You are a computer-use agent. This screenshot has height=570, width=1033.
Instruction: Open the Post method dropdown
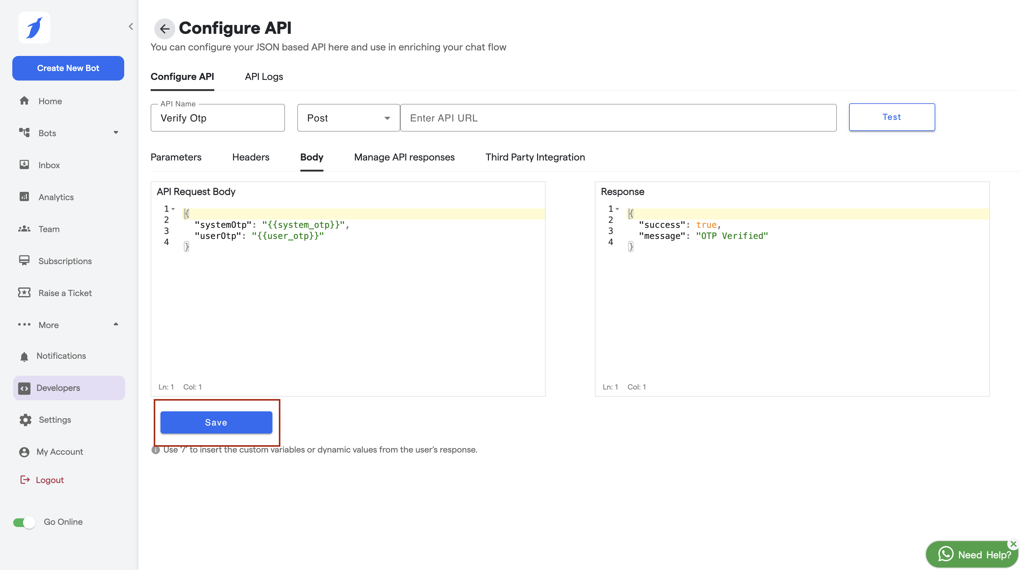pyautogui.click(x=348, y=118)
